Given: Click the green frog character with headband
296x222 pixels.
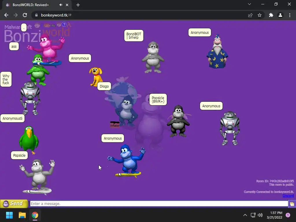Looking at the screenshot, I should tap(38, 70).
